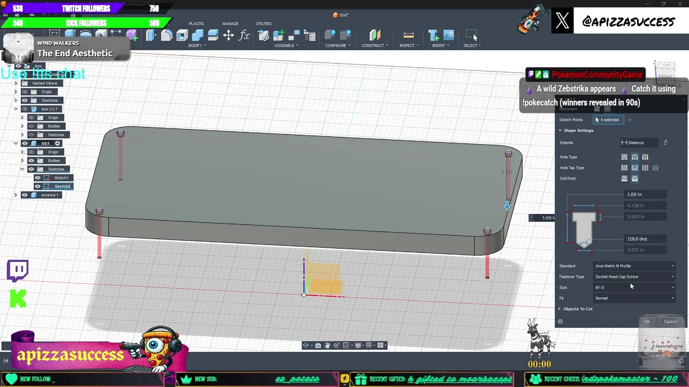Image resolution: width=689 pixels, height=387 pixels.
Task: Expand the screws:1 tree node
Action: tap(16, 195)
